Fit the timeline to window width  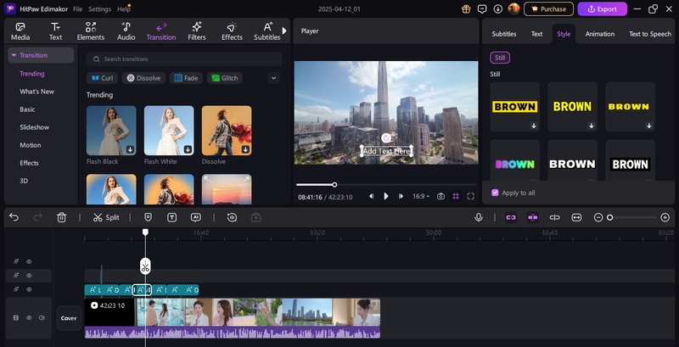pos(576,218)
